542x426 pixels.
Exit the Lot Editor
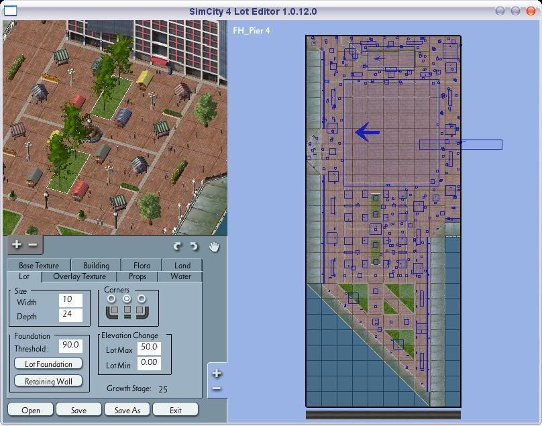[x=175, y=410]
